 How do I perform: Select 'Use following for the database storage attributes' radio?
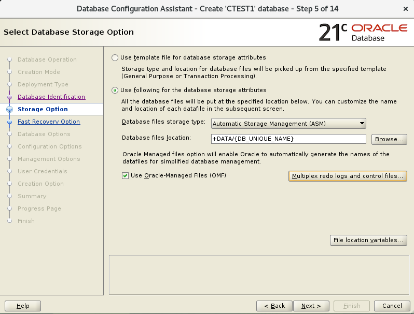point(115,91)
